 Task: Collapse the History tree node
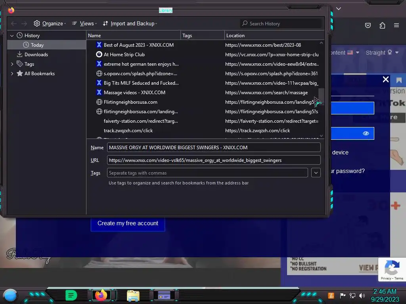(x=12, y=36)
